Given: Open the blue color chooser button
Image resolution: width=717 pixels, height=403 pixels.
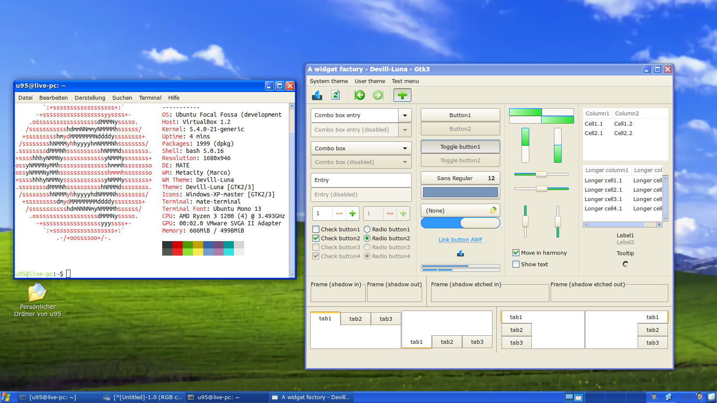Looking at the screenshot, I should click(x=461, y=192).
